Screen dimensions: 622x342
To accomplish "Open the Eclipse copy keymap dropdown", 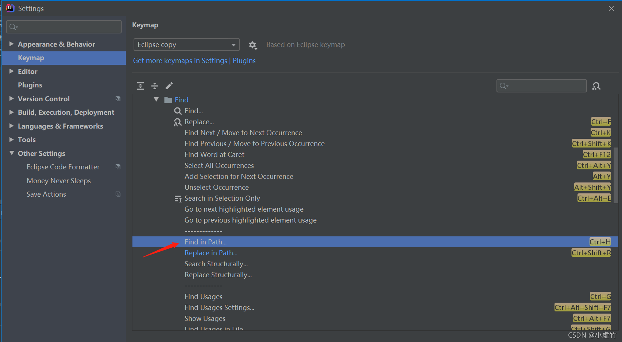I will pyautogui.click(x=187, y=44).
